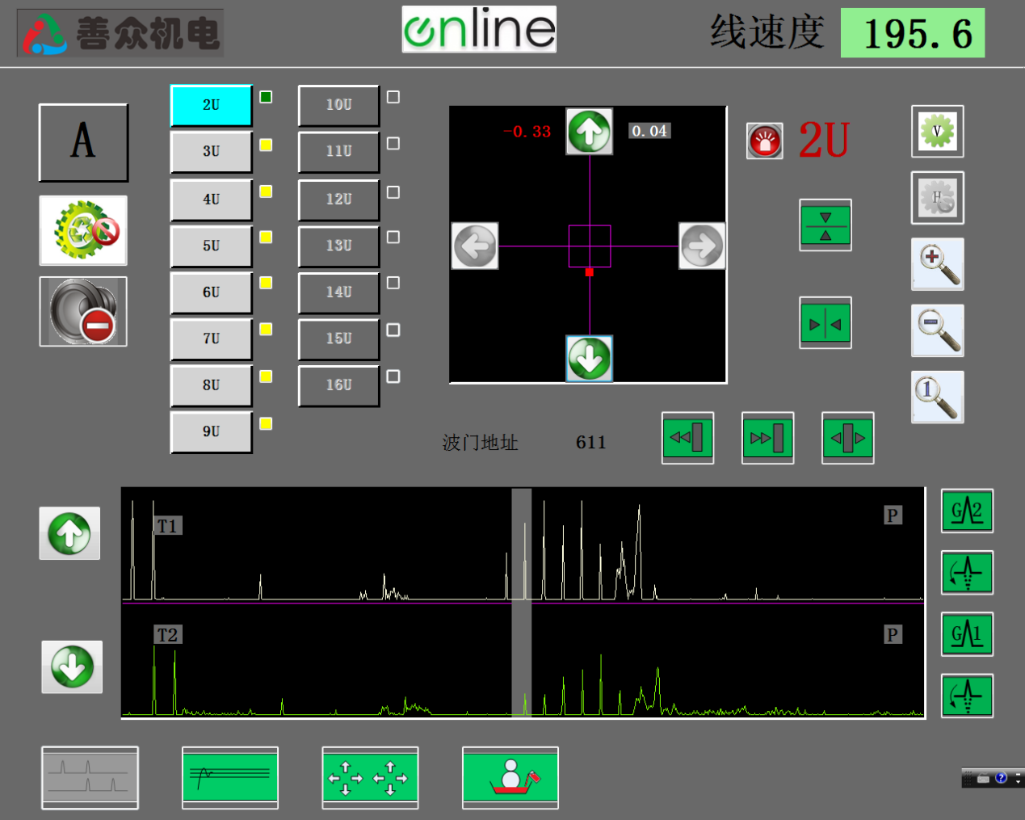Screen dimensions: 1025x820
Task: Click the zoom out magnifier icon
Action: [937, 330]
